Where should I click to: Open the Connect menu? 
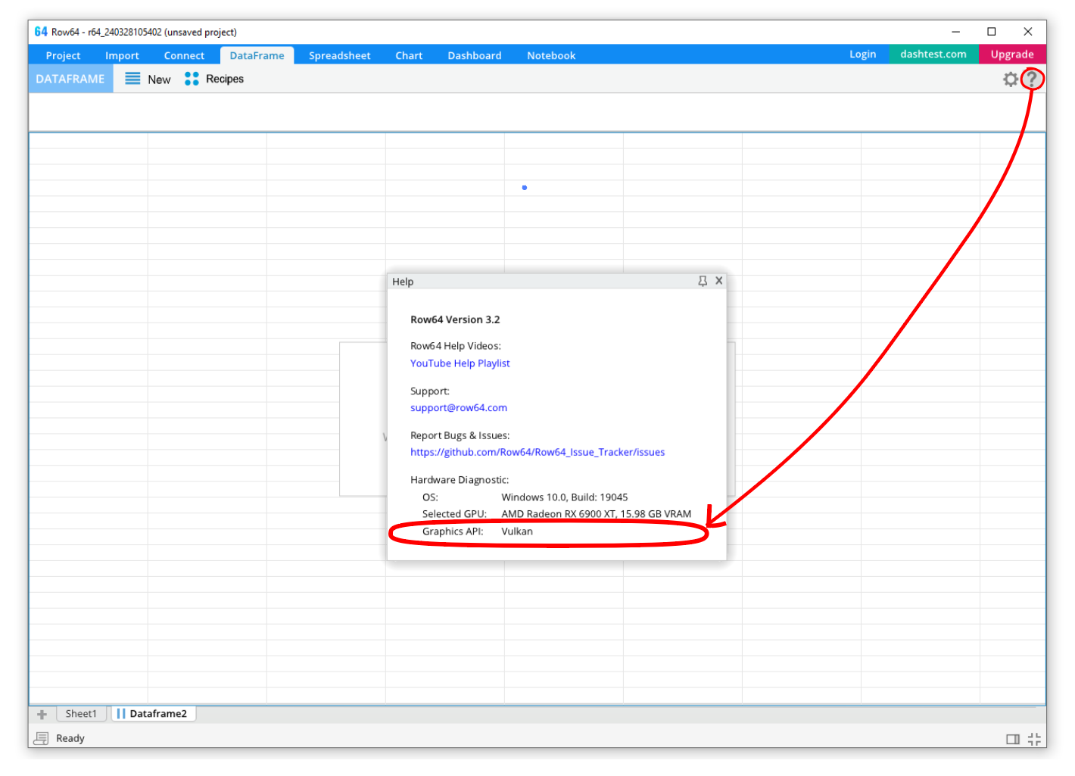(184, 55)
